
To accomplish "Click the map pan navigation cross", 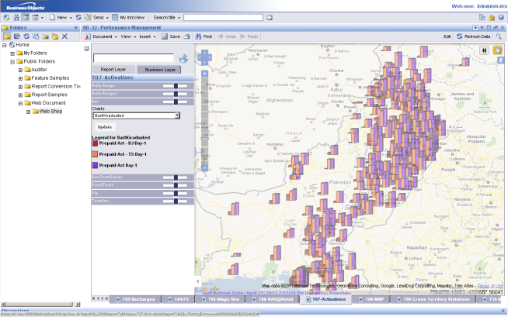I will 205,57.
